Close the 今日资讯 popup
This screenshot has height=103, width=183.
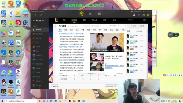tap(126, 26)
